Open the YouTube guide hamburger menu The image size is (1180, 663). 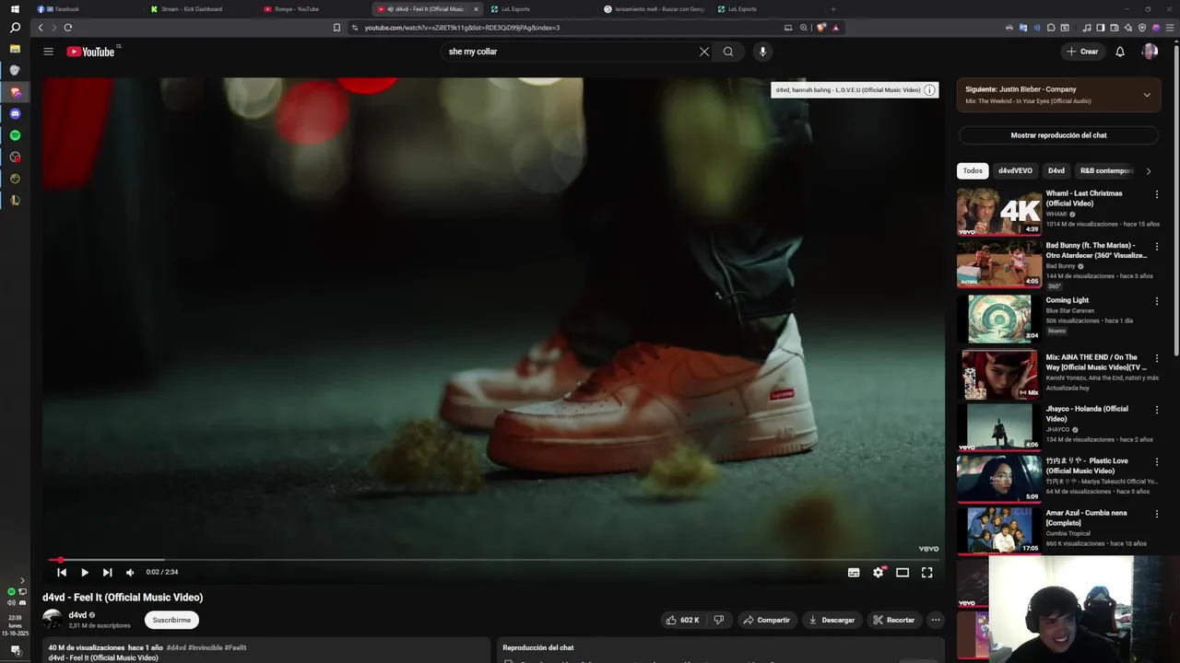(x=48, y=52)
